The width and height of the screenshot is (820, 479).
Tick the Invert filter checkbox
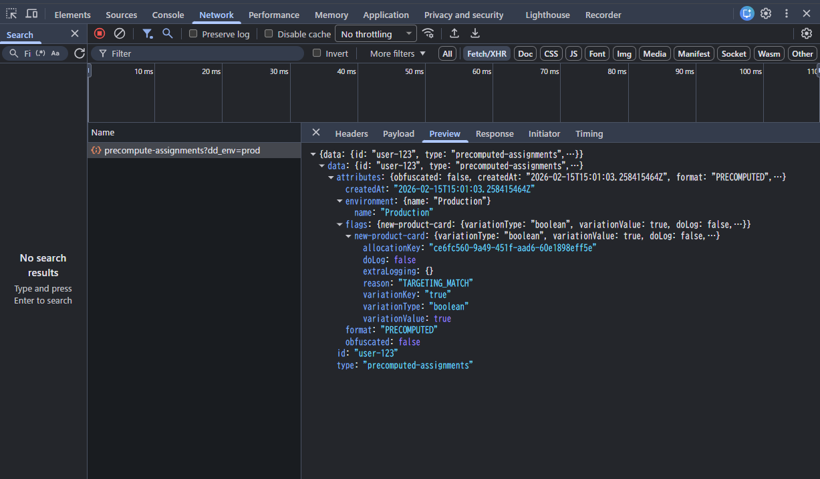317,53
